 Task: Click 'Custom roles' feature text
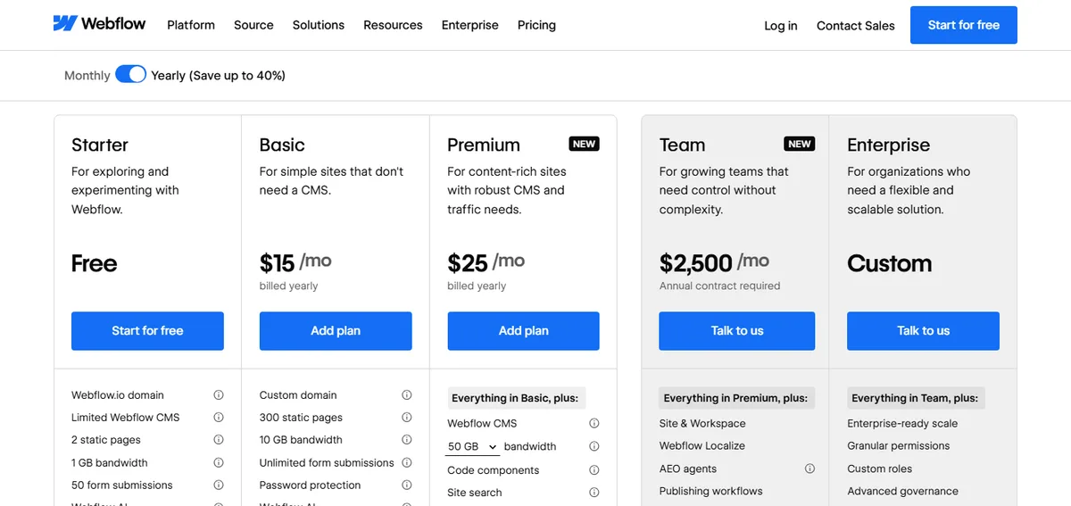[879, 469]
